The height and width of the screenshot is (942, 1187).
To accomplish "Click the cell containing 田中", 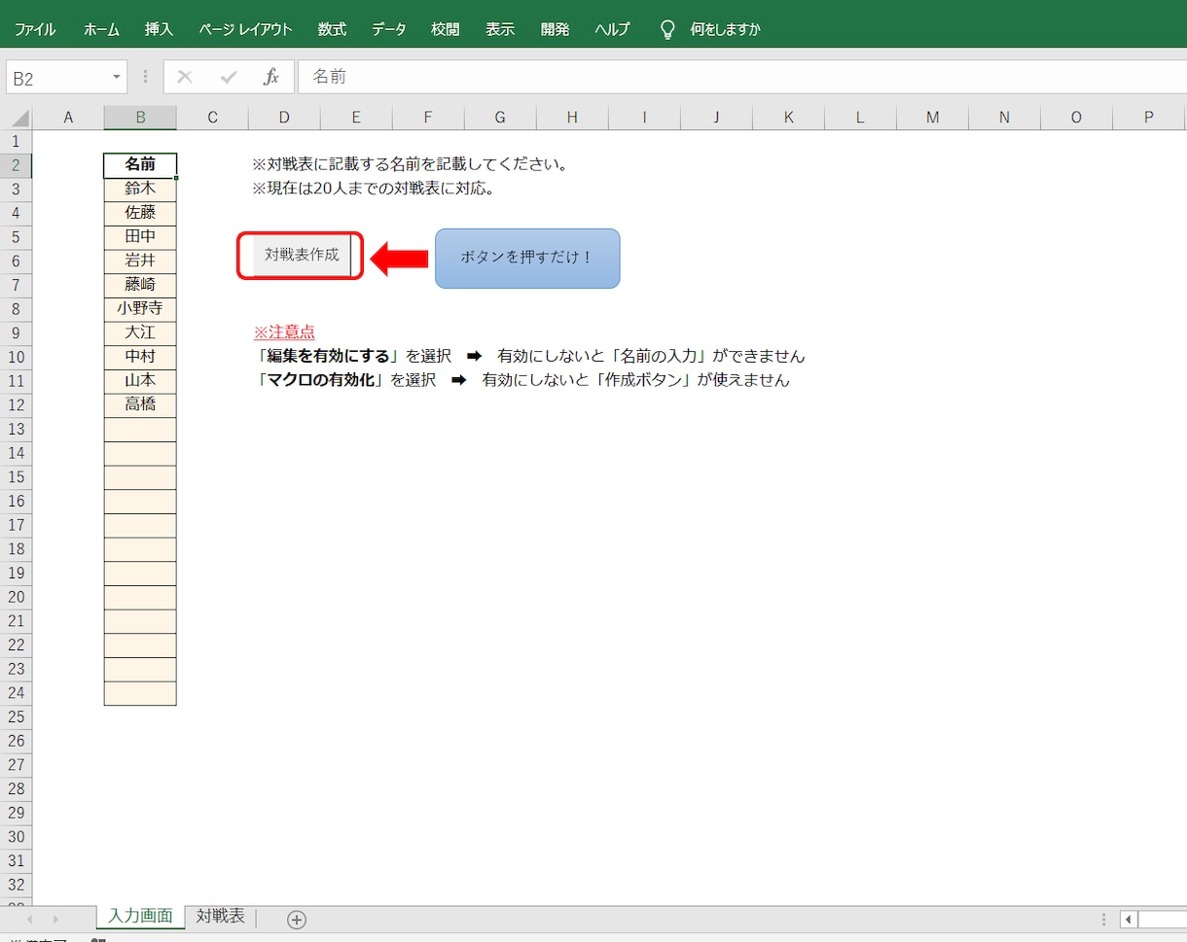I will (x=140, y=236).
